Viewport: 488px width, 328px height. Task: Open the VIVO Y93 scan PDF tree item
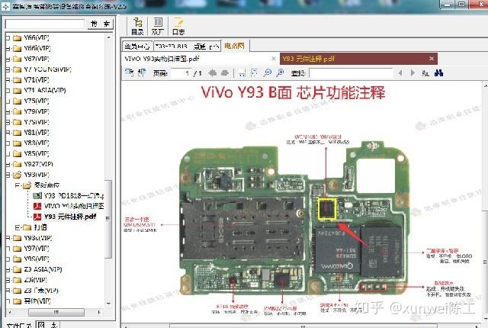click(x=74, y=206)
